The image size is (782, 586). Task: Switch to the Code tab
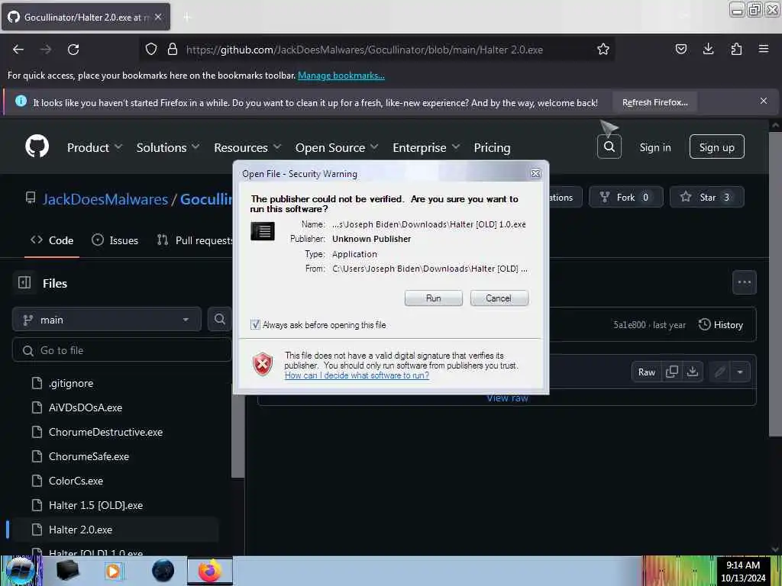(52, 240)
